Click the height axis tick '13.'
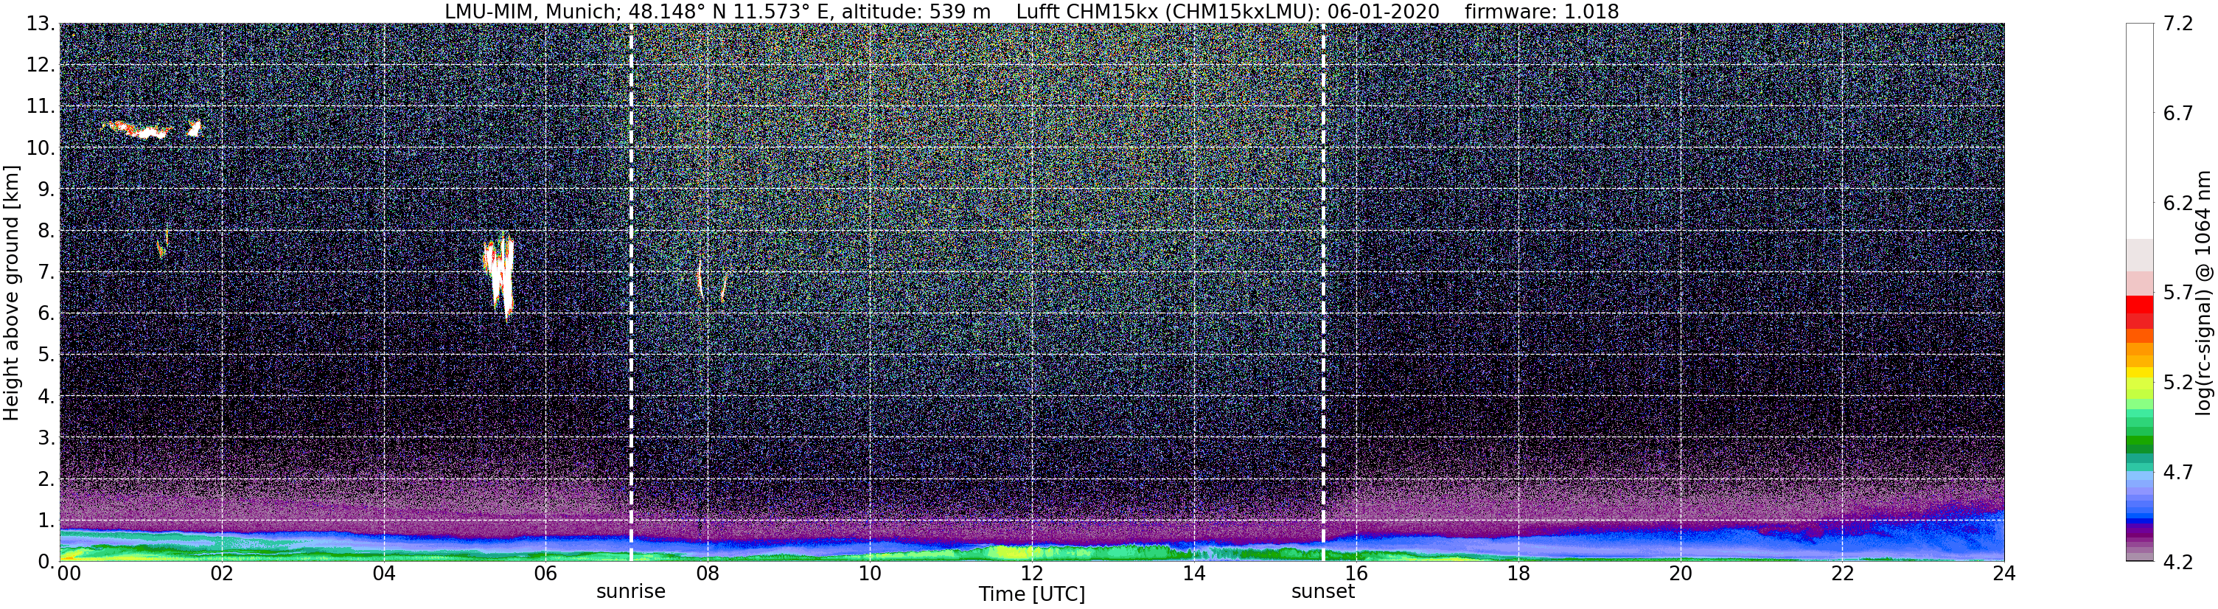The height and width of the screenshot is (609, 2218). coord(41,24)
